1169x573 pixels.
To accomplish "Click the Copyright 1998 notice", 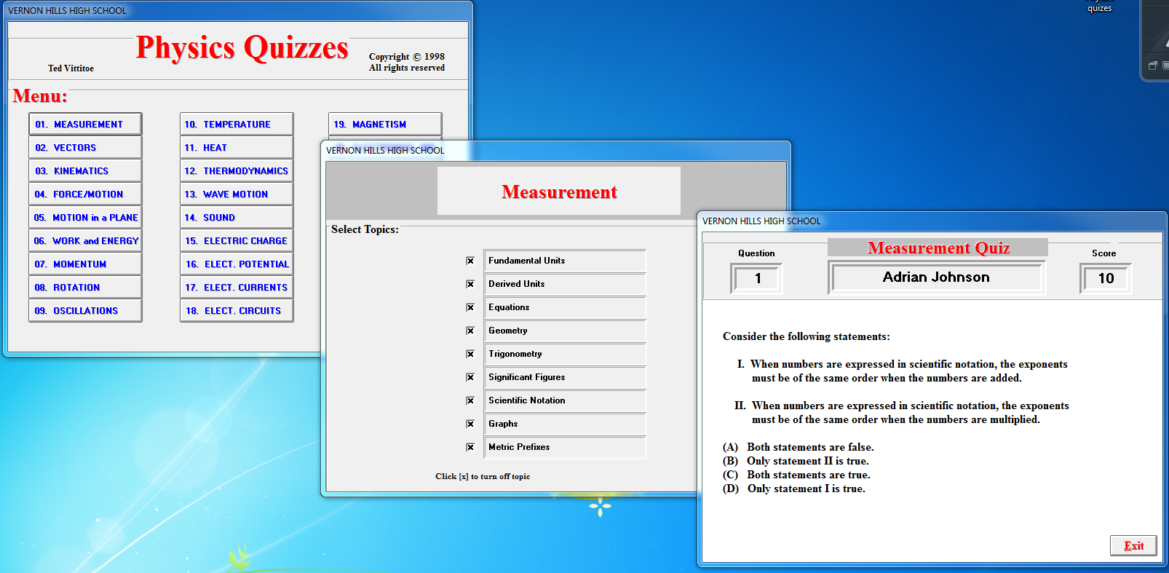I will coord(407,62).
